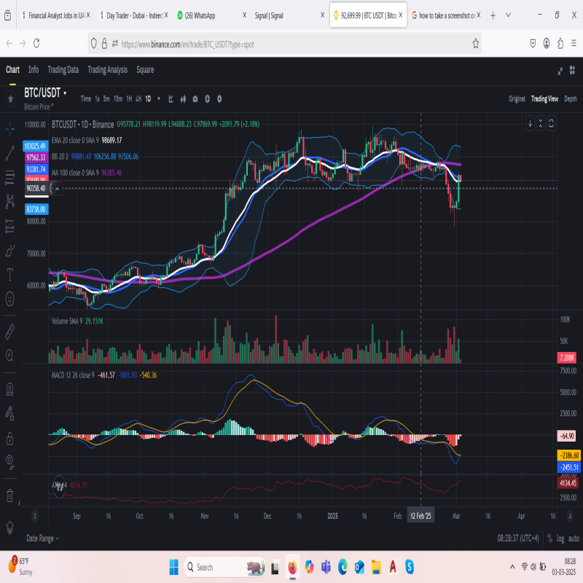Open Firefox list all tabs chevron
Screen dimensions: 583x583
(508, 15)
